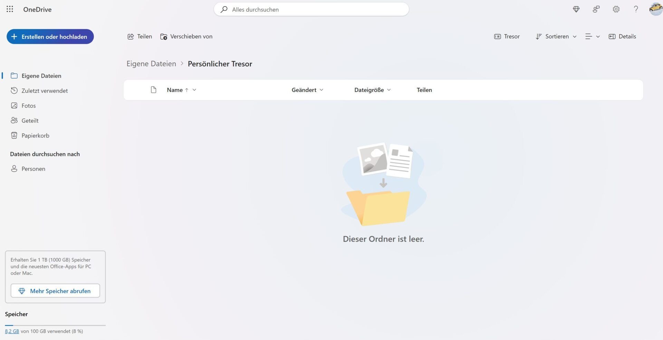
Task: Click Eigene Dateien breadcrumb link
Action: [151, 64]
